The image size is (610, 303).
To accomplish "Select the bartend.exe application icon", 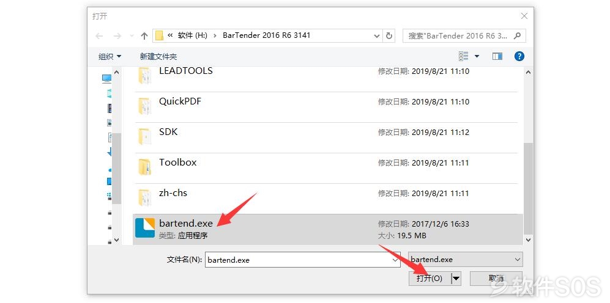I will [145, 228].
